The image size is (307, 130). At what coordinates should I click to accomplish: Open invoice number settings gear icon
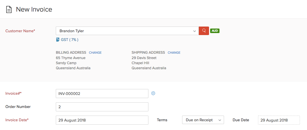point(153,93)
